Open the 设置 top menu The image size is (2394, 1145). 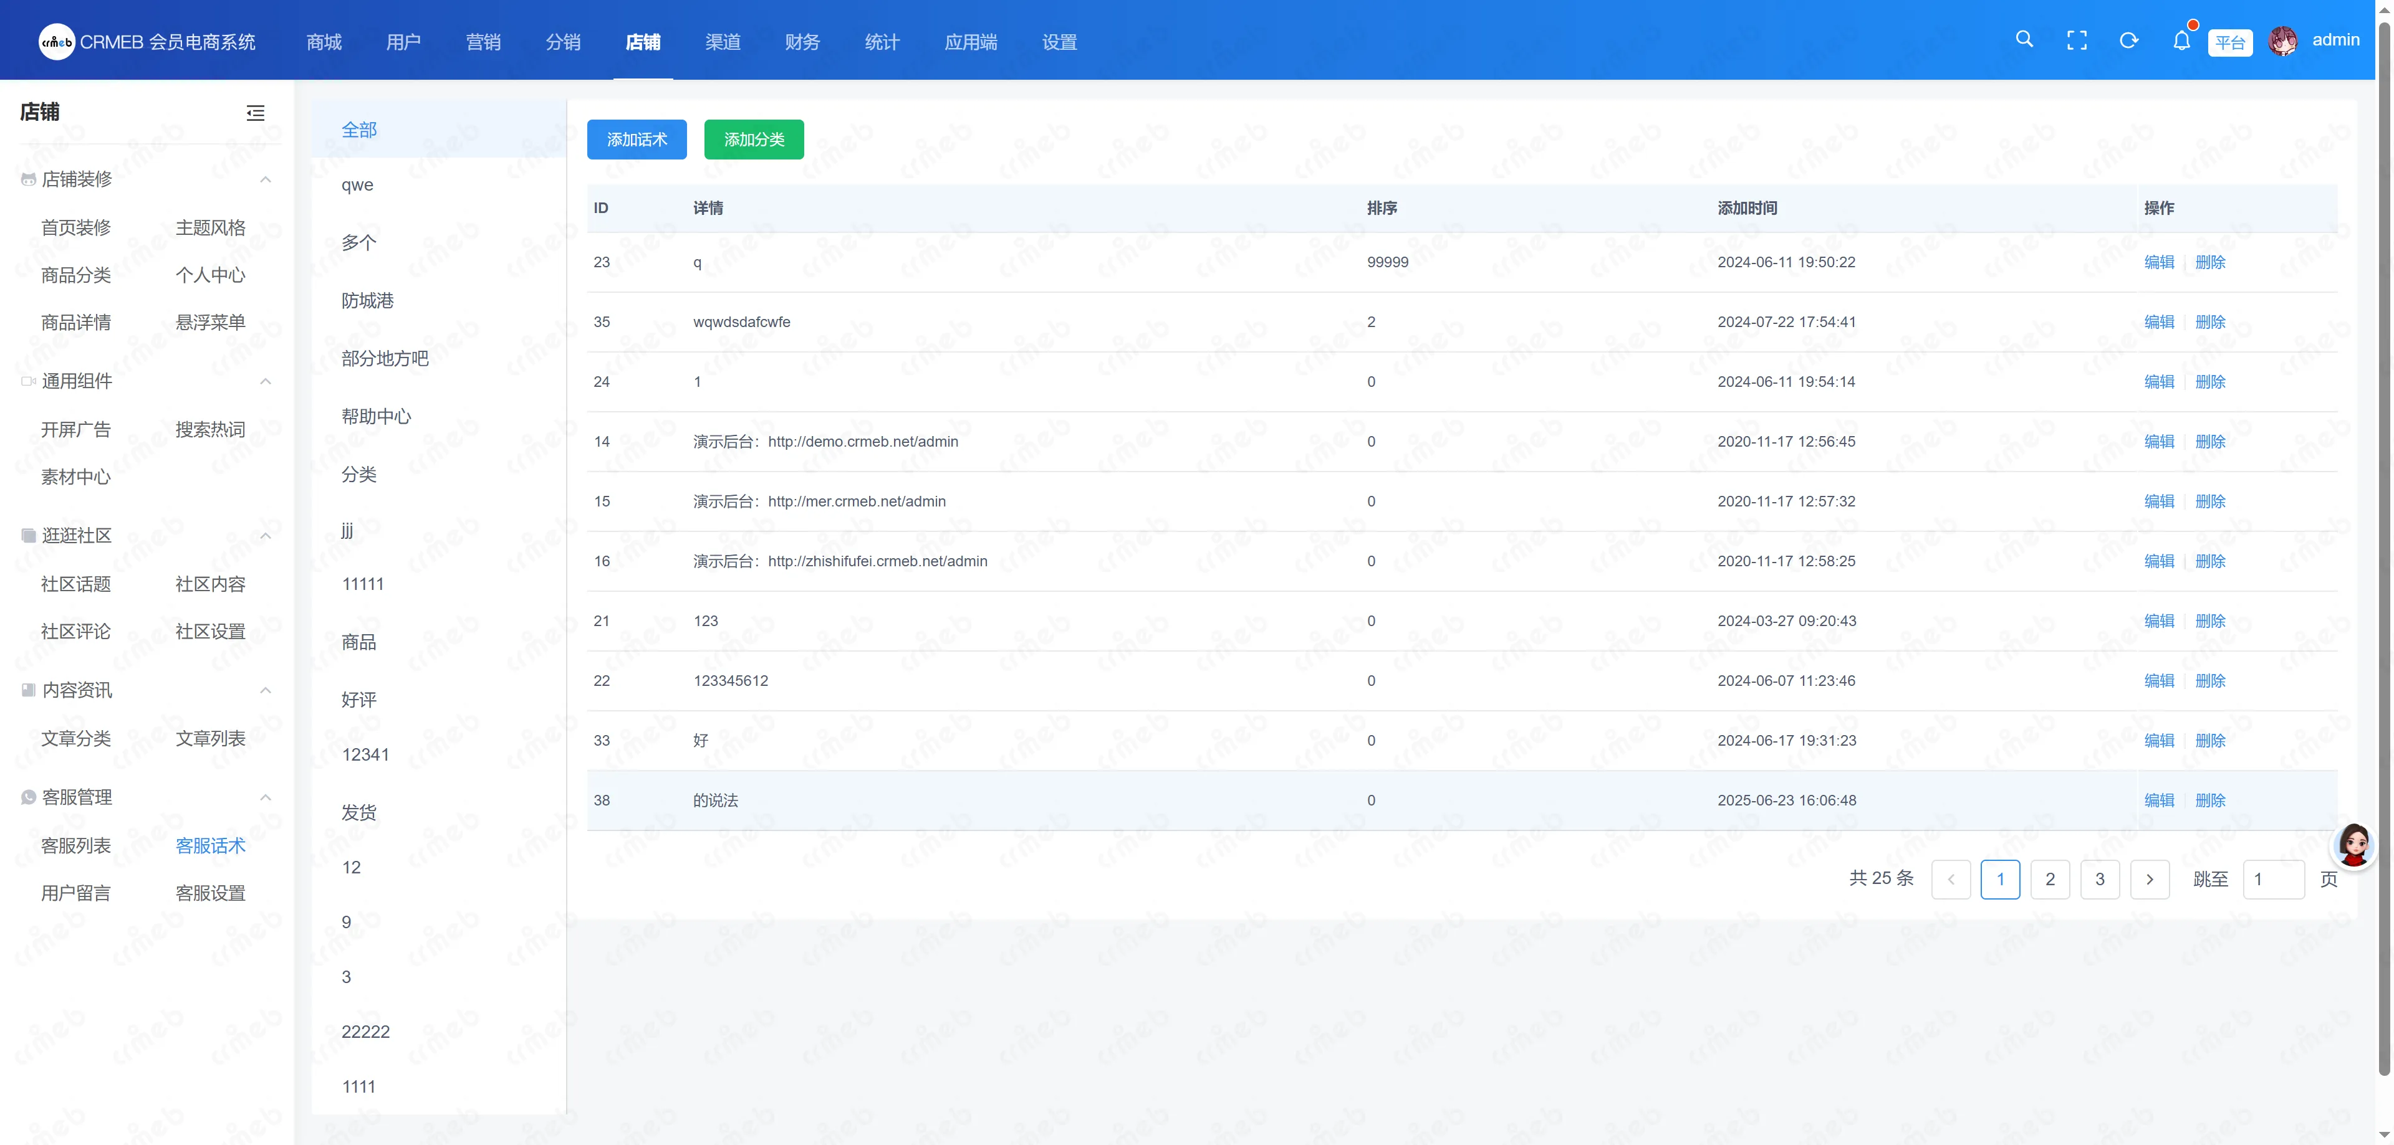pos(1059,42)
